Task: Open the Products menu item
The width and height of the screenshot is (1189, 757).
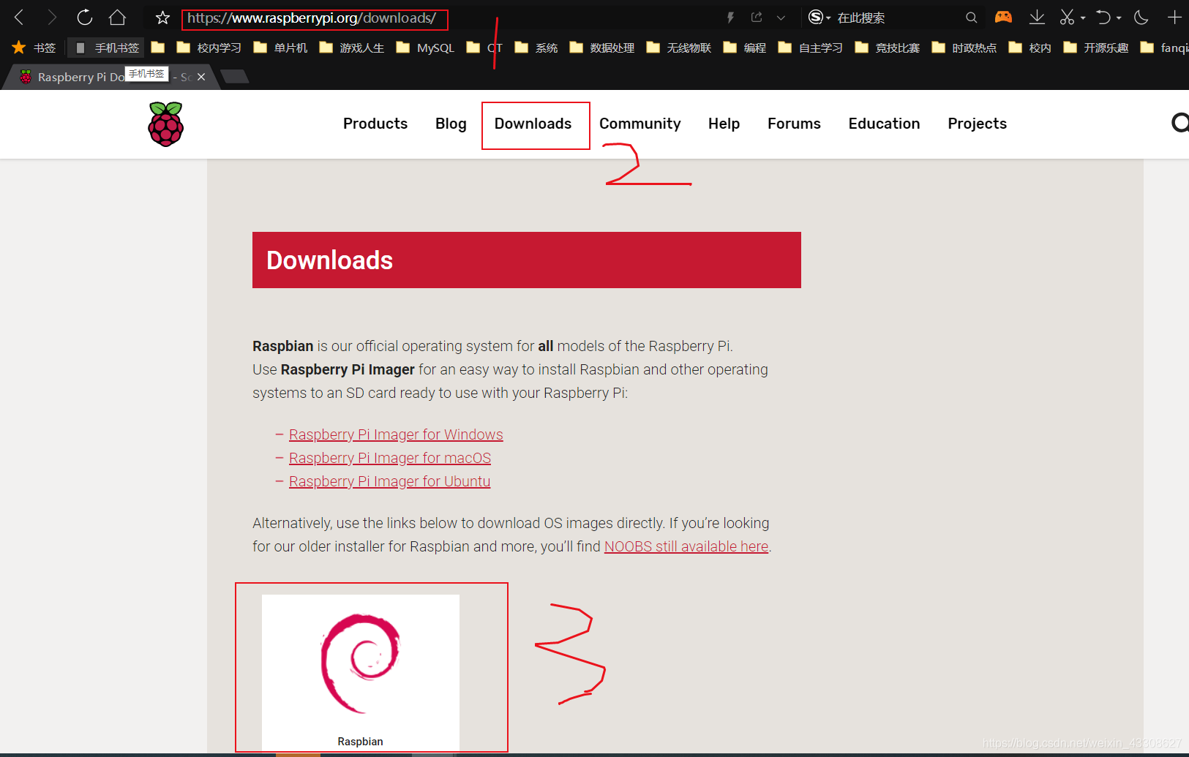Action: 375,124
